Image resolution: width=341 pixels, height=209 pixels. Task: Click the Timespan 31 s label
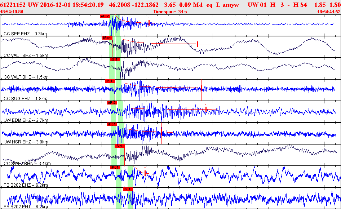[x=169, y=12]
